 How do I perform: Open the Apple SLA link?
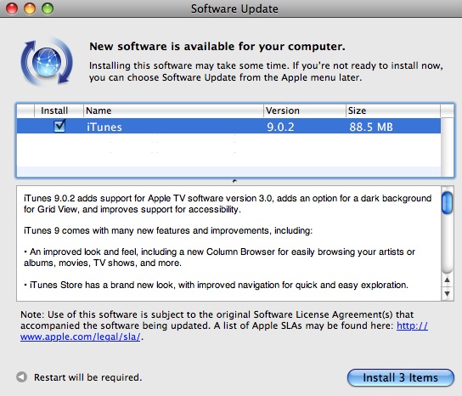click(x=224, y=331)
